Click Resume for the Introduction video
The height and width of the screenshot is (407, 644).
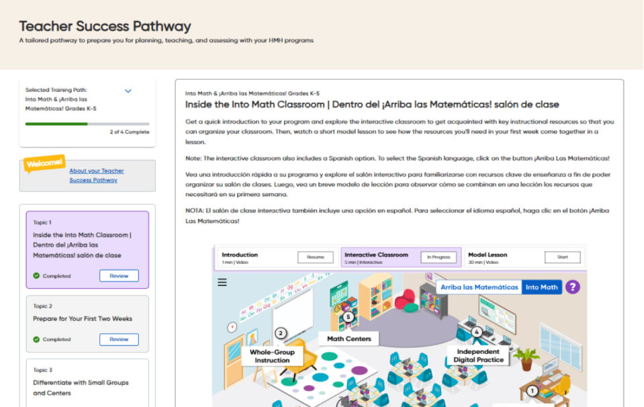316,257
